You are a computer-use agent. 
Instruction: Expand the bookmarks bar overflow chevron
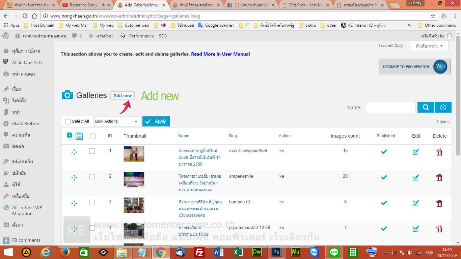[409, 25]
